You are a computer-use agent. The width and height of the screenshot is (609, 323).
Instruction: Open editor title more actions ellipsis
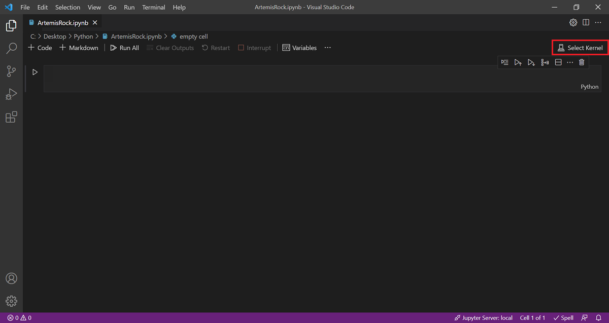pyautogui.click(x=598, y=22)
